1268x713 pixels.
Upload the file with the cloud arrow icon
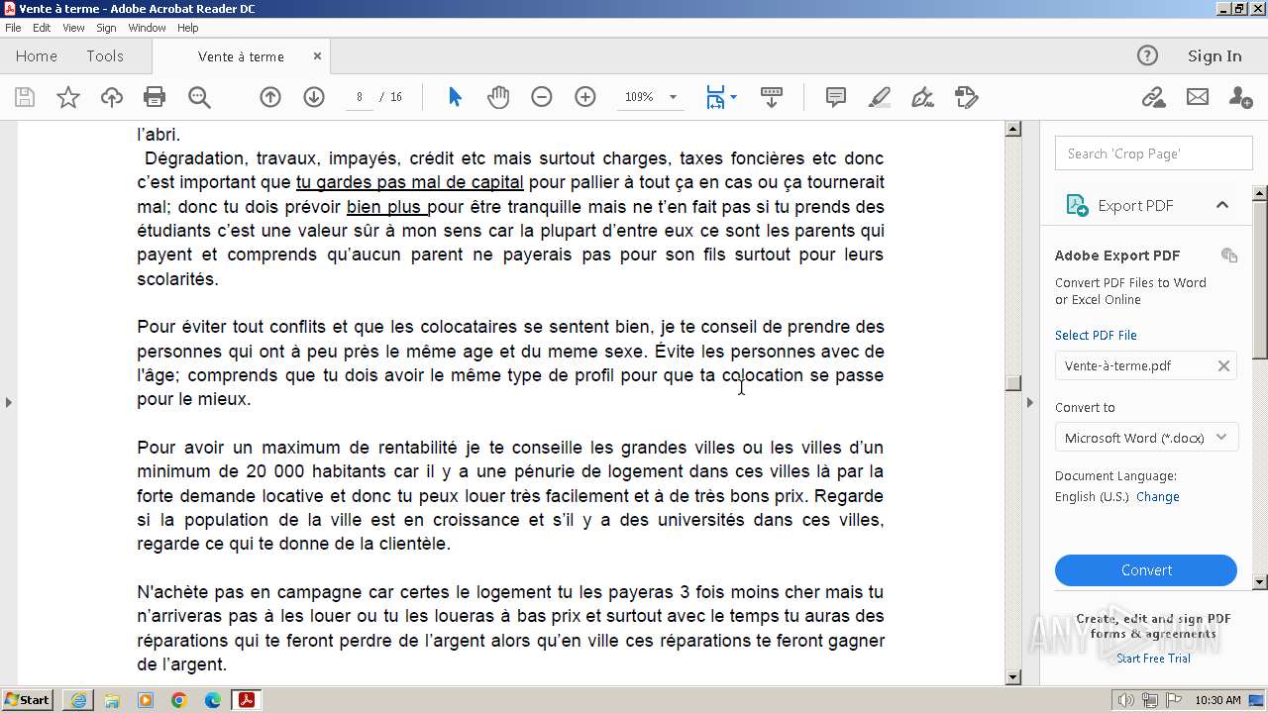pyautogui.click(x=112, y=97)
